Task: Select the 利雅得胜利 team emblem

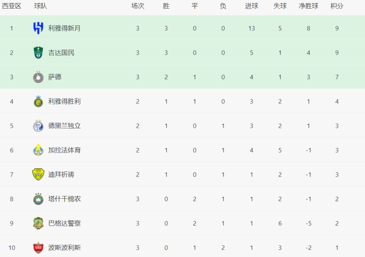Action: point(38,101)
